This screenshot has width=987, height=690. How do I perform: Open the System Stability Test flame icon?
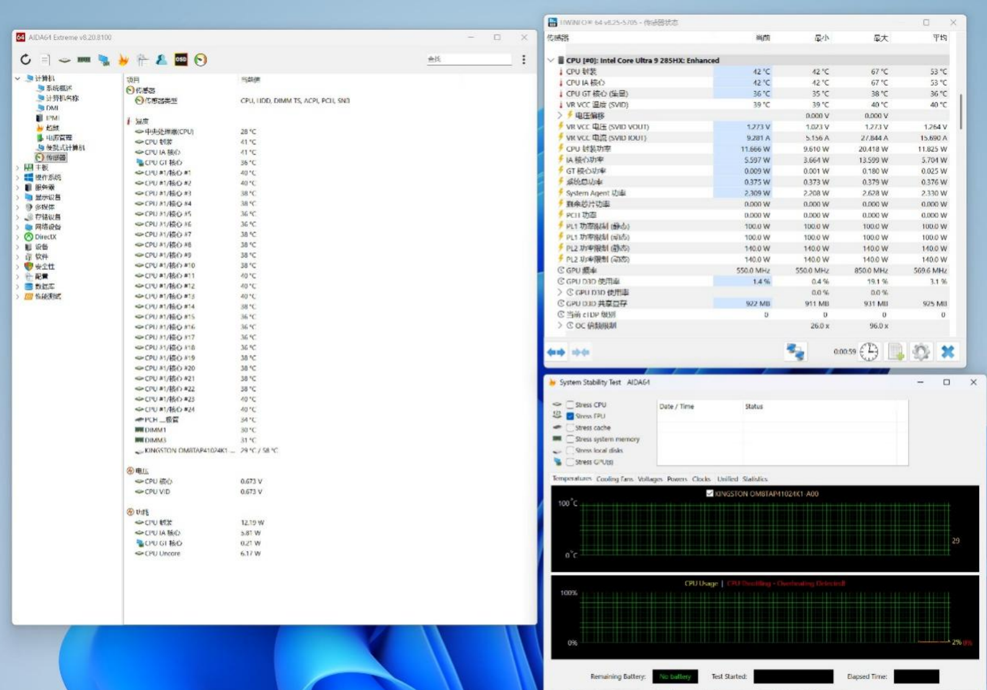tap(124, 59)
